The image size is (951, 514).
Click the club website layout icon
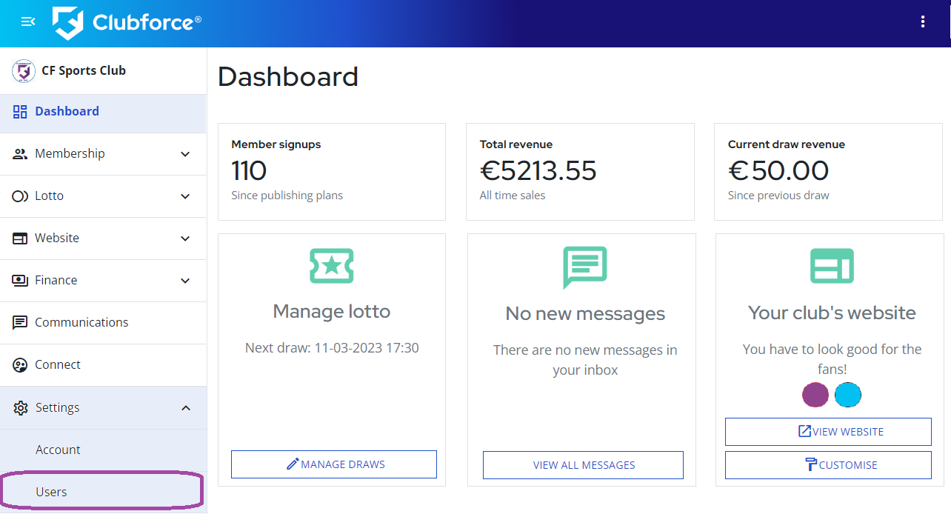[832, 266]
